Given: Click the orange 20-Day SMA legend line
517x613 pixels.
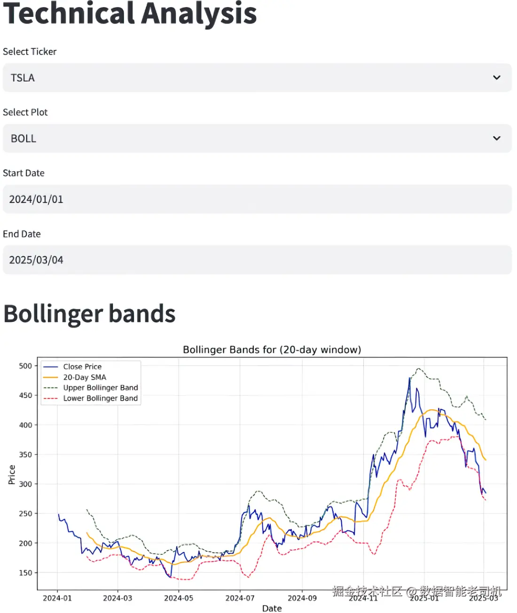Looking at the screenshot, I should [x=50, y=377].
